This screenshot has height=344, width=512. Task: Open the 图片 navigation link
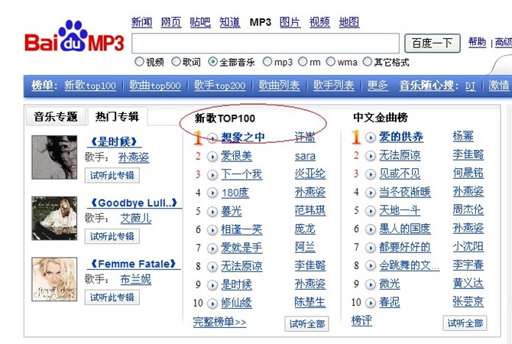tap(290, 22)
